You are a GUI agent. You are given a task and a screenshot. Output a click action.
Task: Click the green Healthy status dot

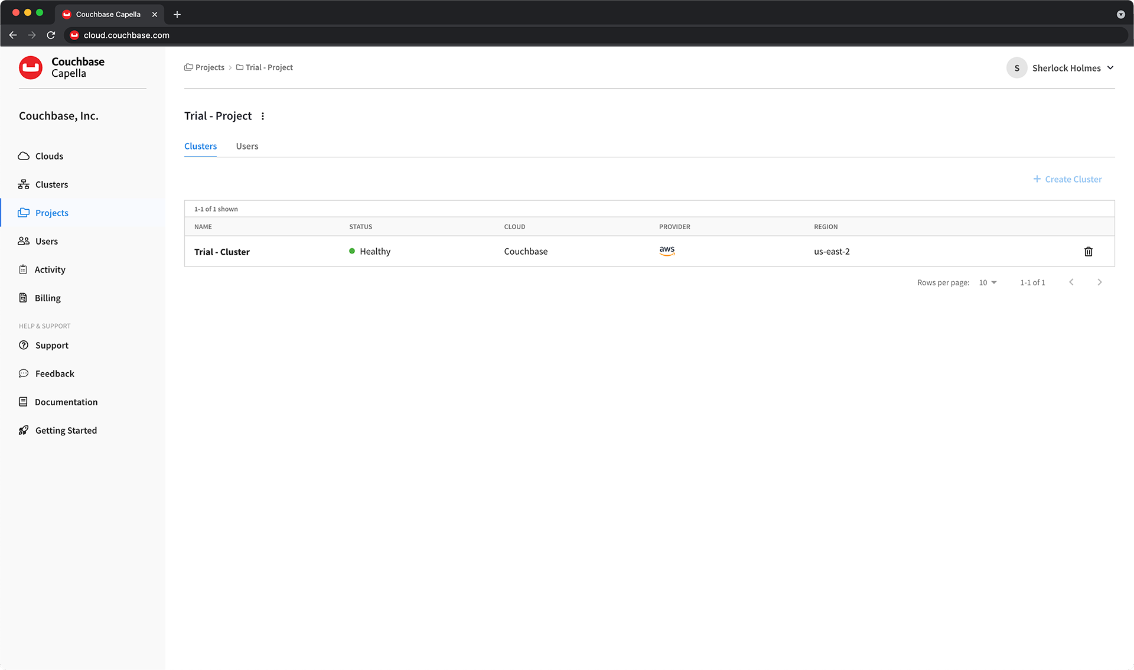click(x=352, y=251)
